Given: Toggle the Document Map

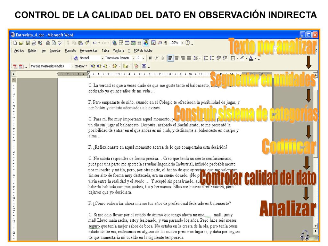Looking at the screenshot, I should tap(153, 43).
